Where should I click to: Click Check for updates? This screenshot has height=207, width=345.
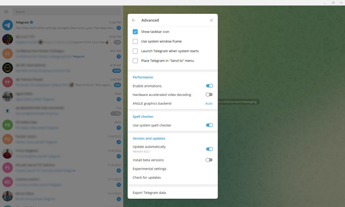point(147,177)
